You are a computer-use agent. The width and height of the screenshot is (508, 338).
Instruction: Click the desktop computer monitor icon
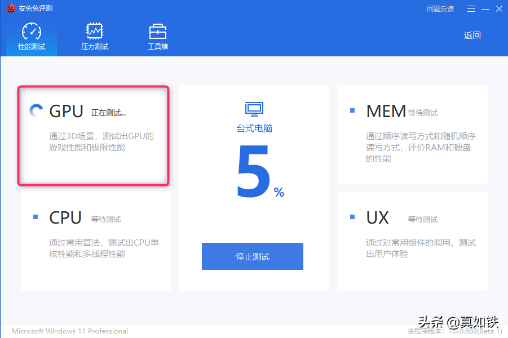click(254, 109)
